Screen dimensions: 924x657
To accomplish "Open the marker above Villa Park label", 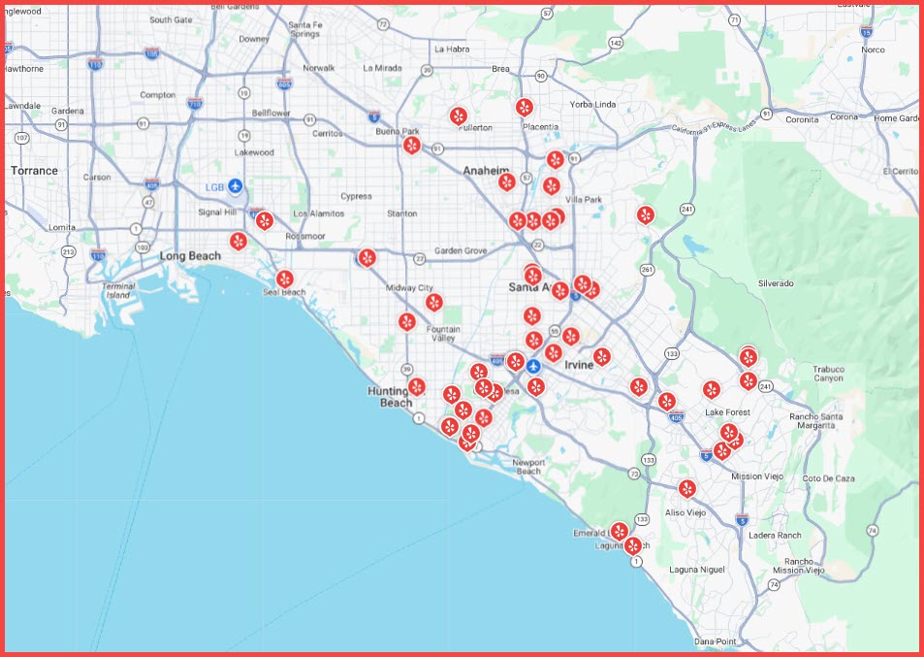I will coord(551,185).
